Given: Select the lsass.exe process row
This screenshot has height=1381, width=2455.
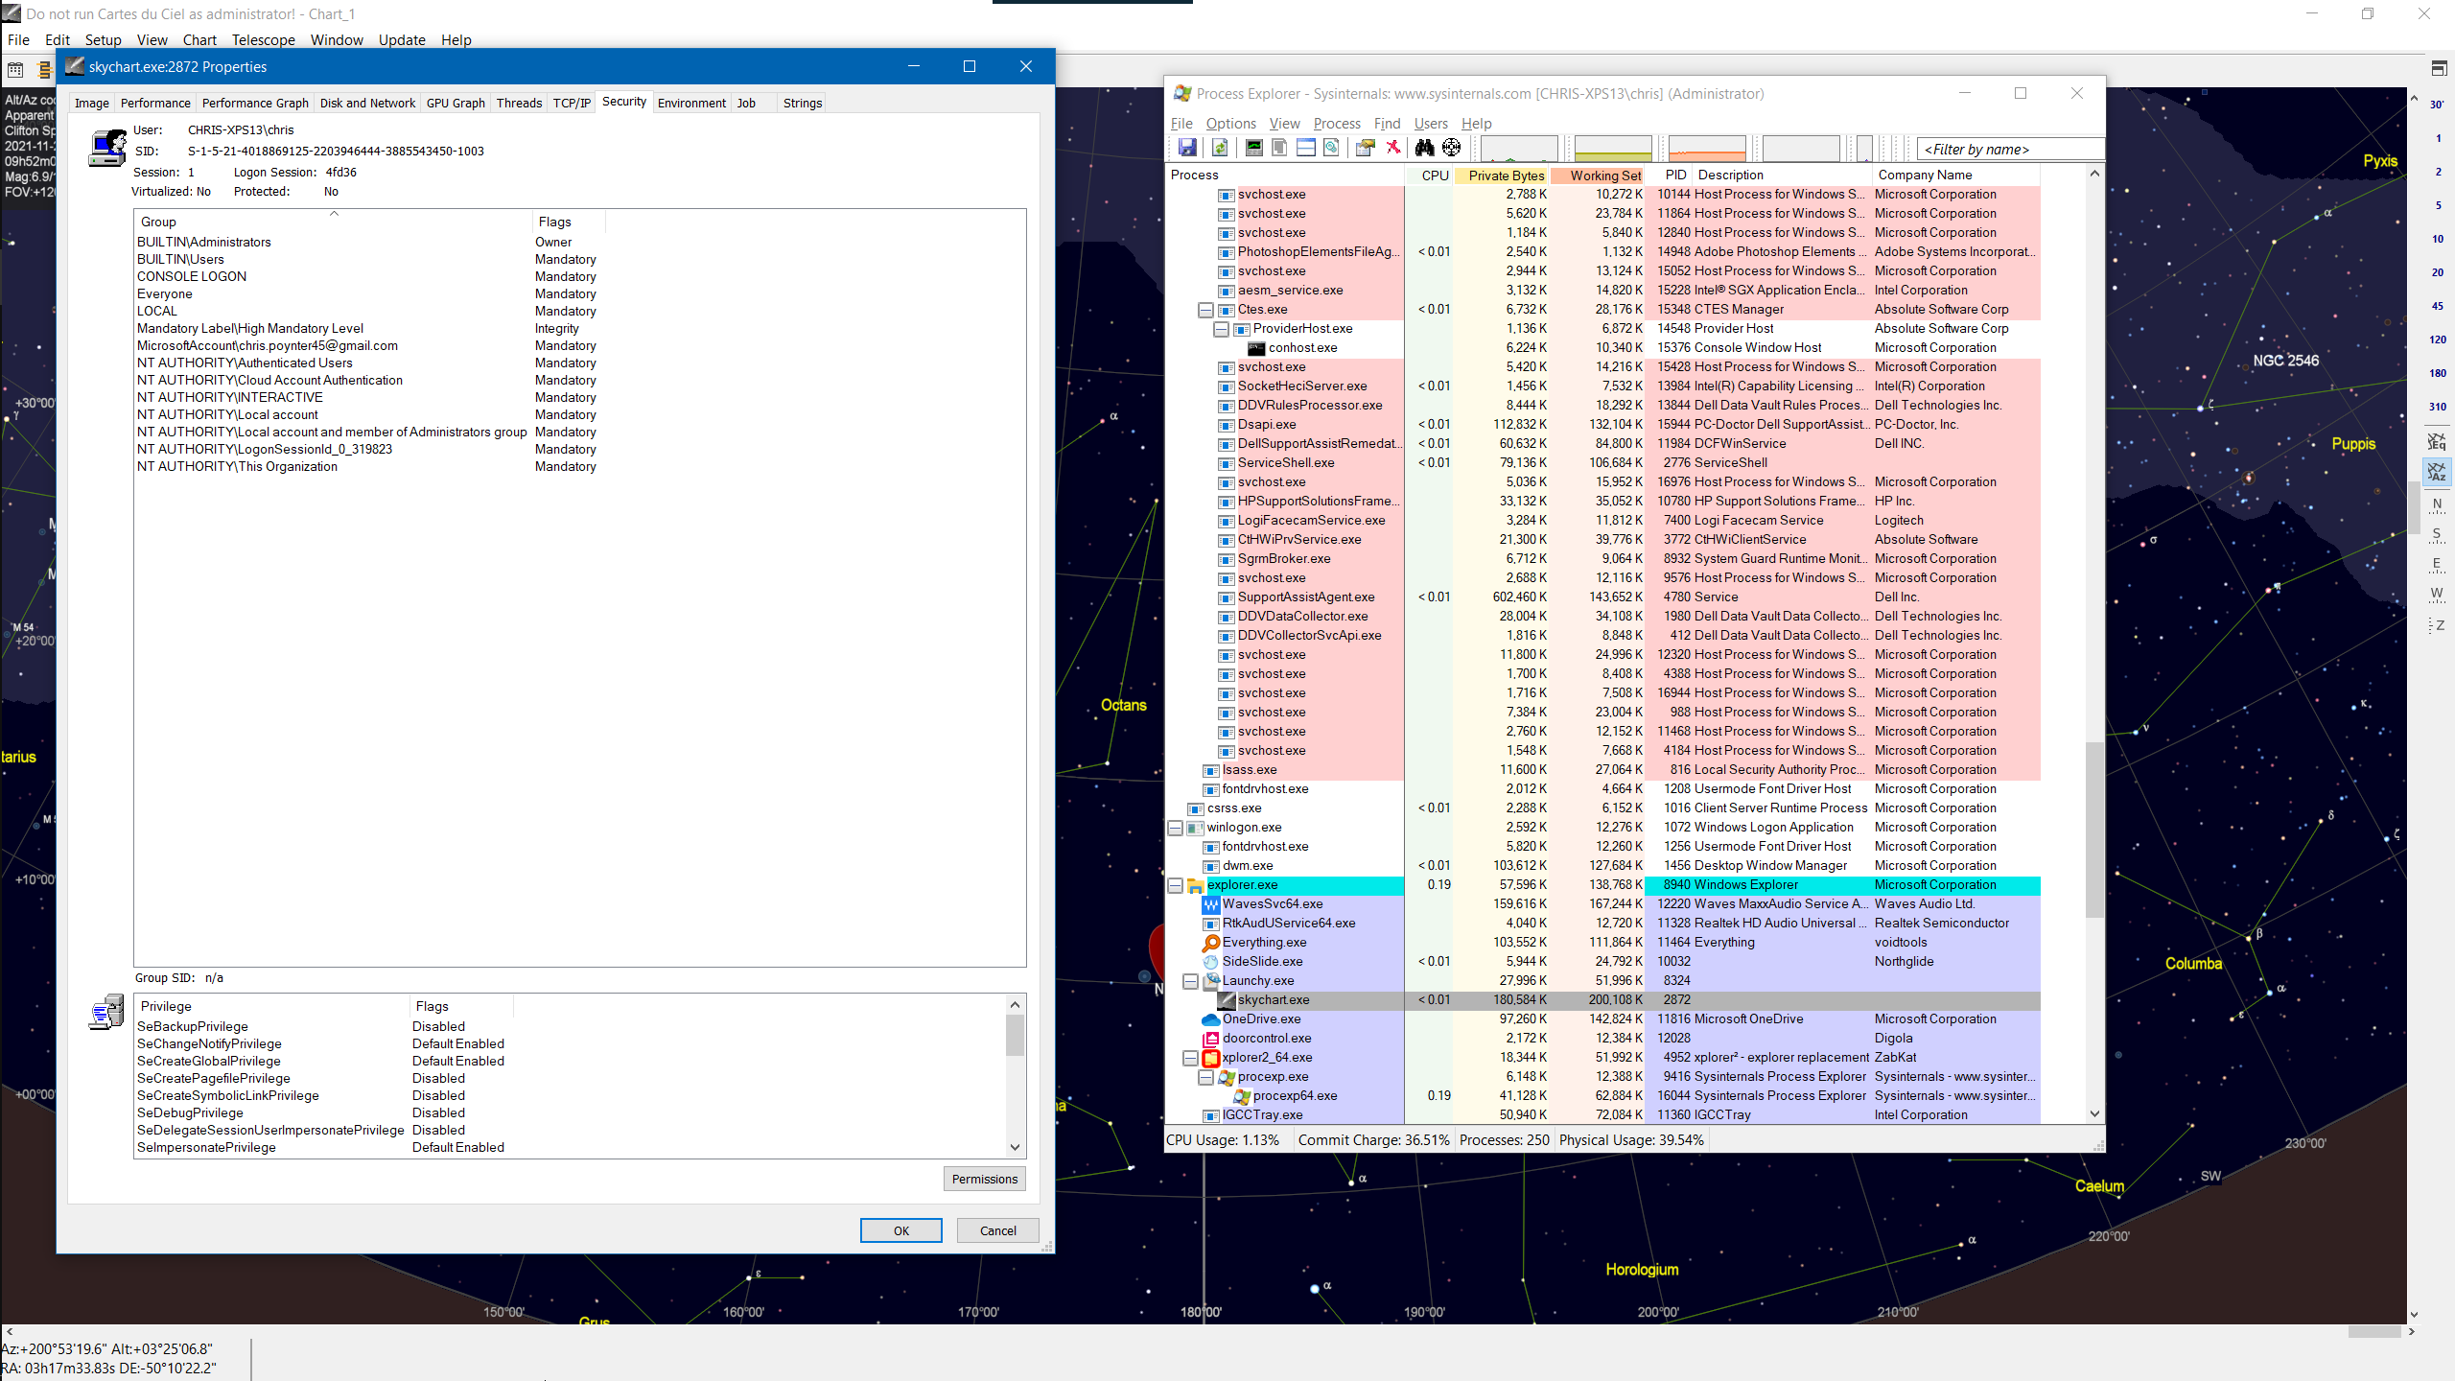Looking at the screenshot, I should [1603, 770].
